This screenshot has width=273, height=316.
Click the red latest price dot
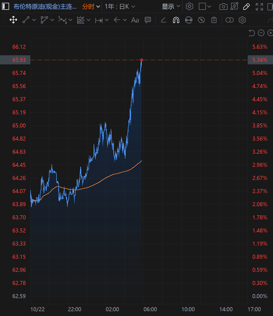142,60
